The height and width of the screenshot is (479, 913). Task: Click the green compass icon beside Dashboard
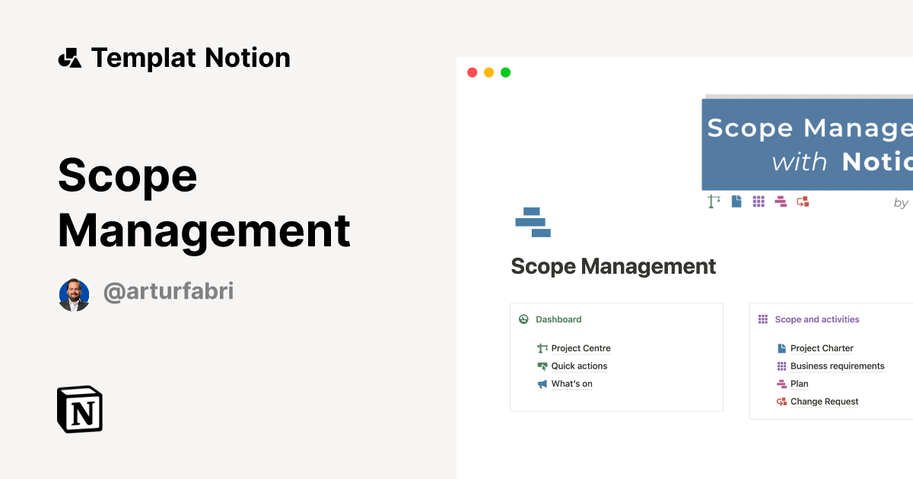coord(523,319)
